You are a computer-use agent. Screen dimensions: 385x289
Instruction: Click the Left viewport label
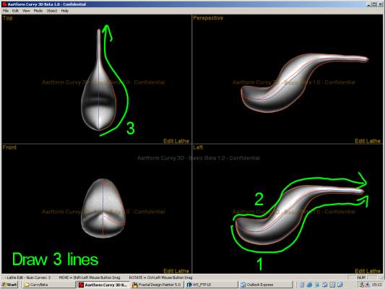198,147
